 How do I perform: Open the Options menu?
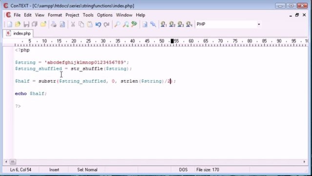pyautogui.click(x=104, y=15)
